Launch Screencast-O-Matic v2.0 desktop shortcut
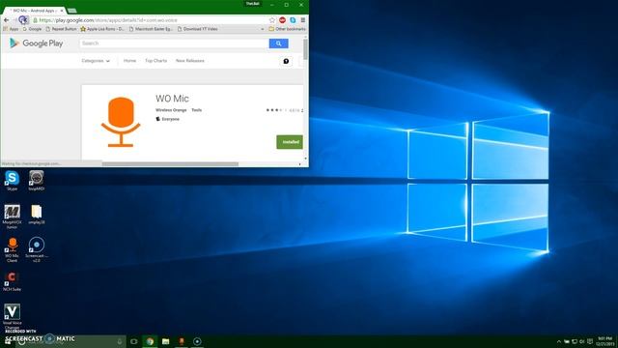This screenshot has height=348, width=618. click(x=37, y=249)
